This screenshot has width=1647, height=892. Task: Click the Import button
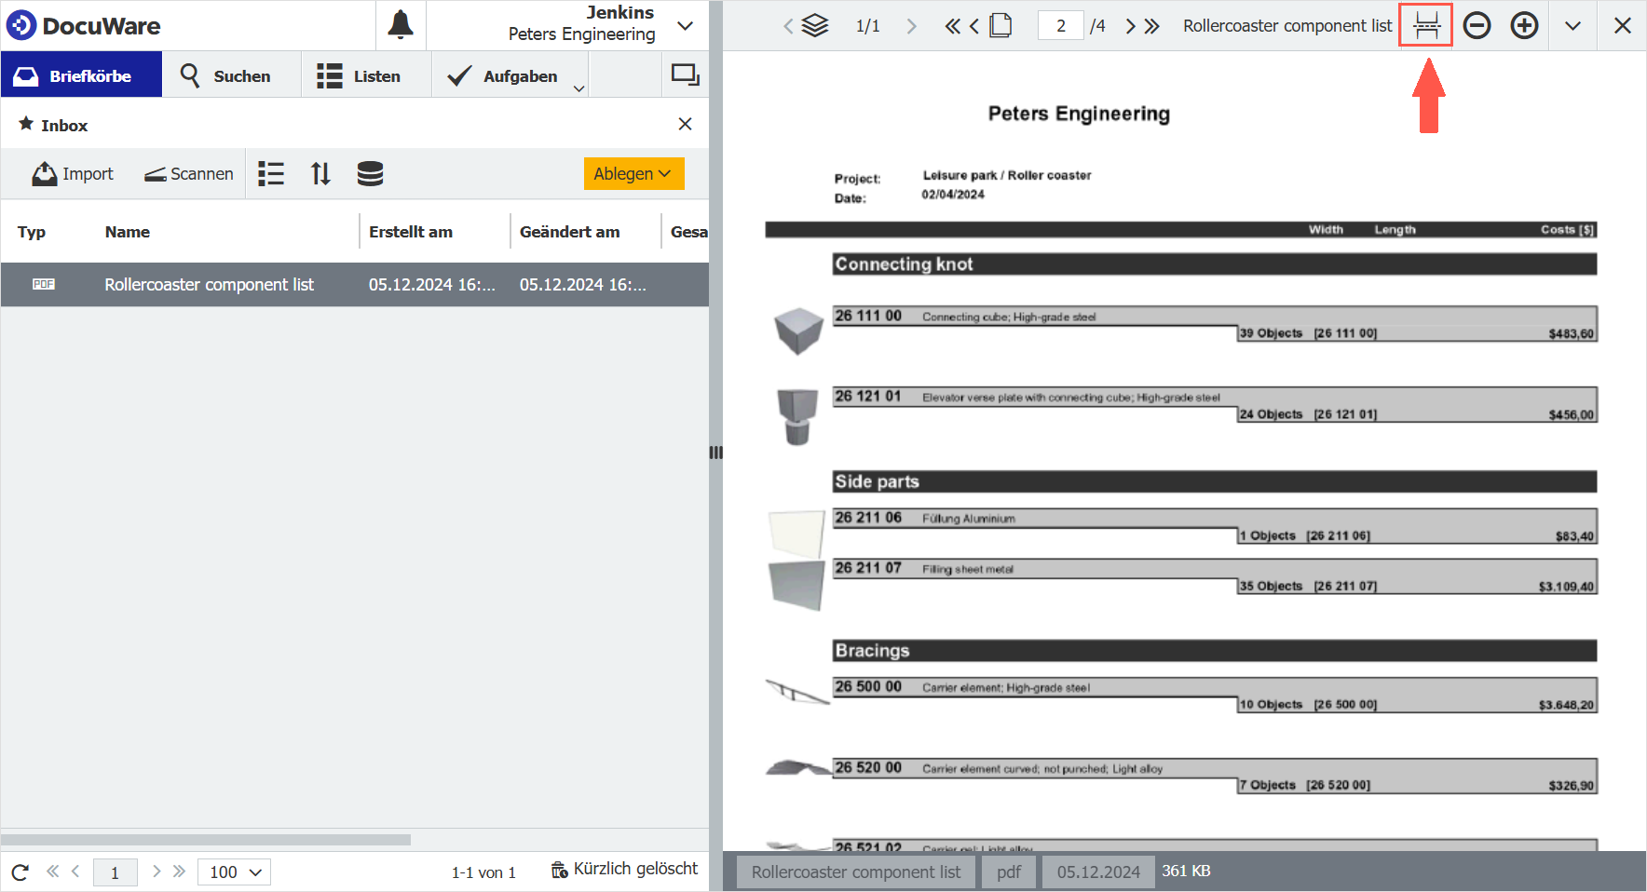tap(73, 173)
